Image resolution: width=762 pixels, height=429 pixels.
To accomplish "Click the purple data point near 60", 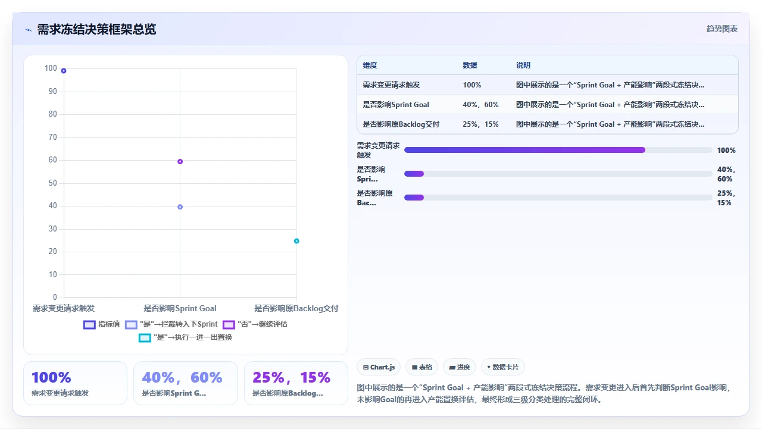I will click(180, 161).
